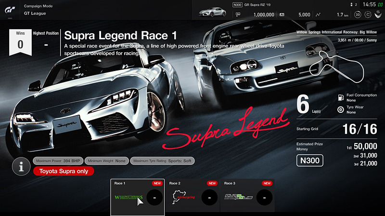
Task: Click the 6 Lap(s) value
Action: click(308, 105)
